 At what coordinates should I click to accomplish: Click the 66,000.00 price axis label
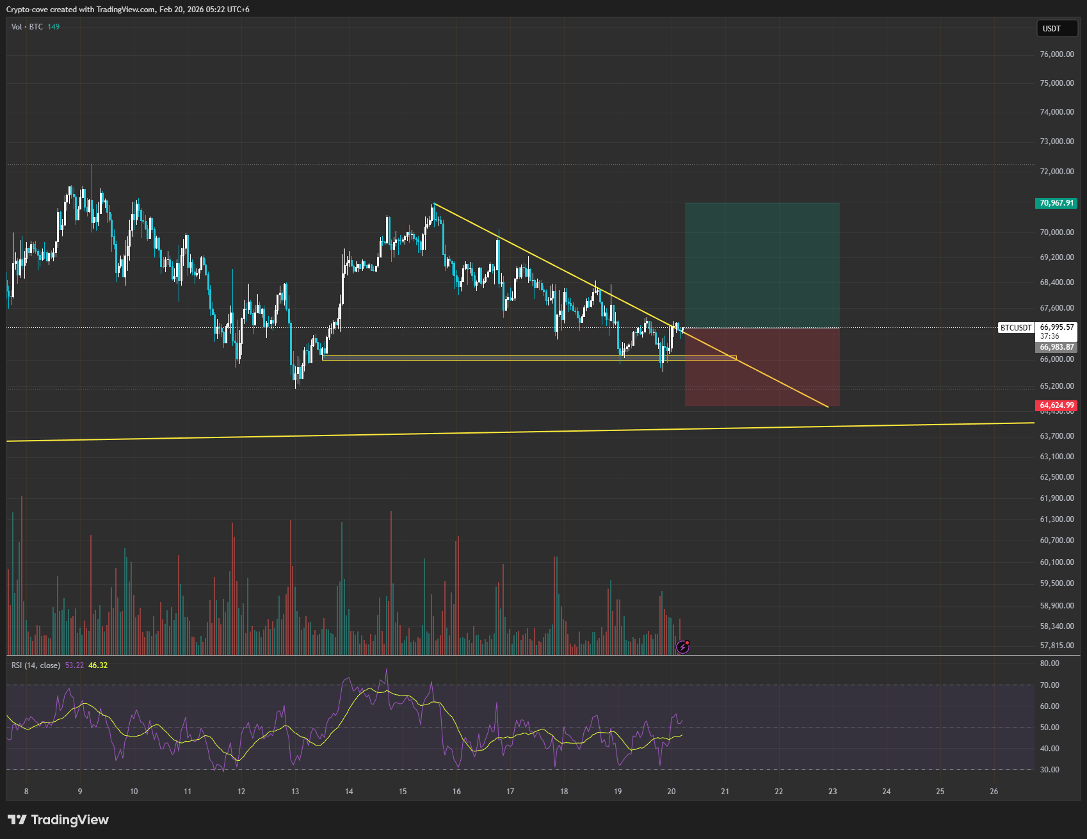click(x=1057, y=359)
